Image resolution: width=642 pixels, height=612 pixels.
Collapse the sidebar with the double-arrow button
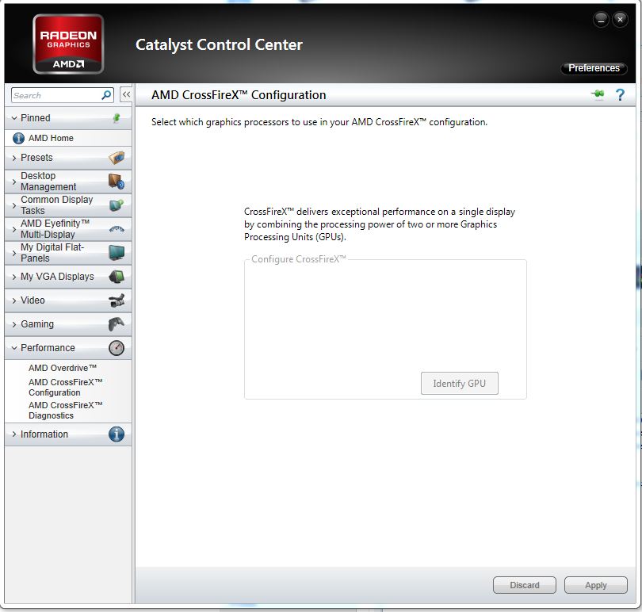(x=126, y=94)
